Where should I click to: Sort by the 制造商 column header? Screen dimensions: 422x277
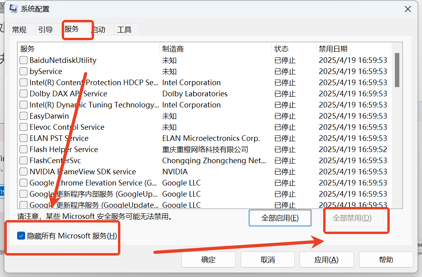pos(216,49)
